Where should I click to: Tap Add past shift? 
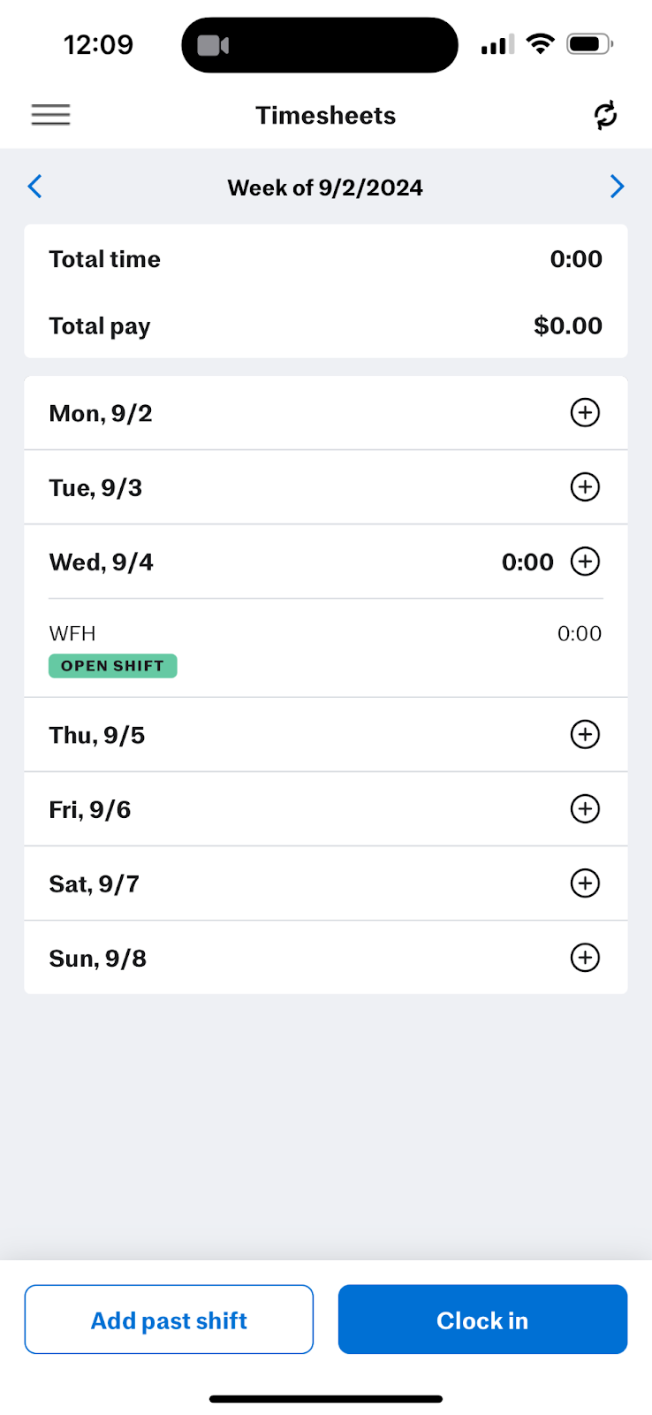(x=169, y=1319)
